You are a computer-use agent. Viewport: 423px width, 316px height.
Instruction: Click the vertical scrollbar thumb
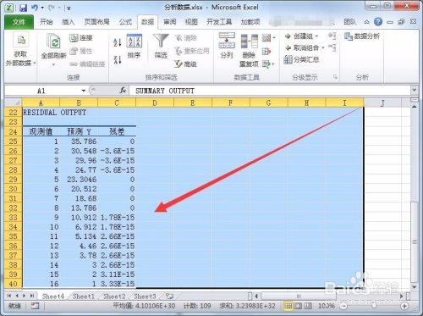coord(414,241)
